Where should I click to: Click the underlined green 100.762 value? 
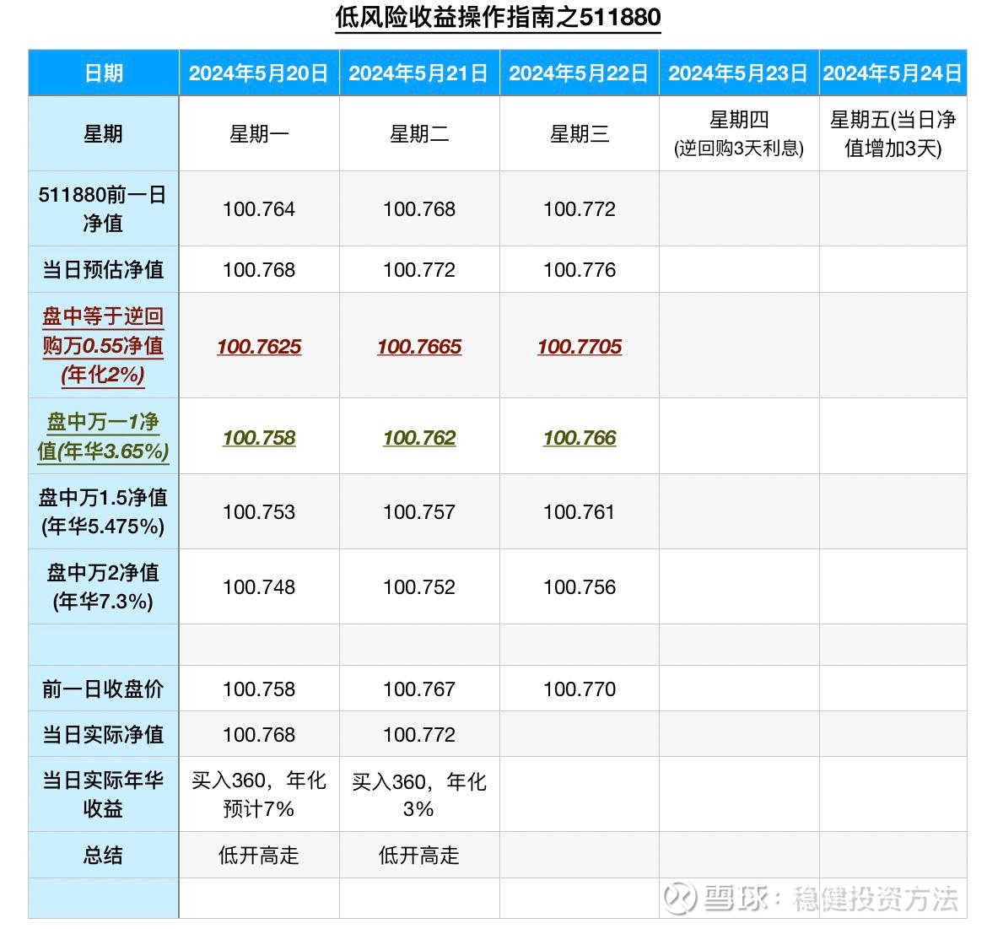[419, 438]
